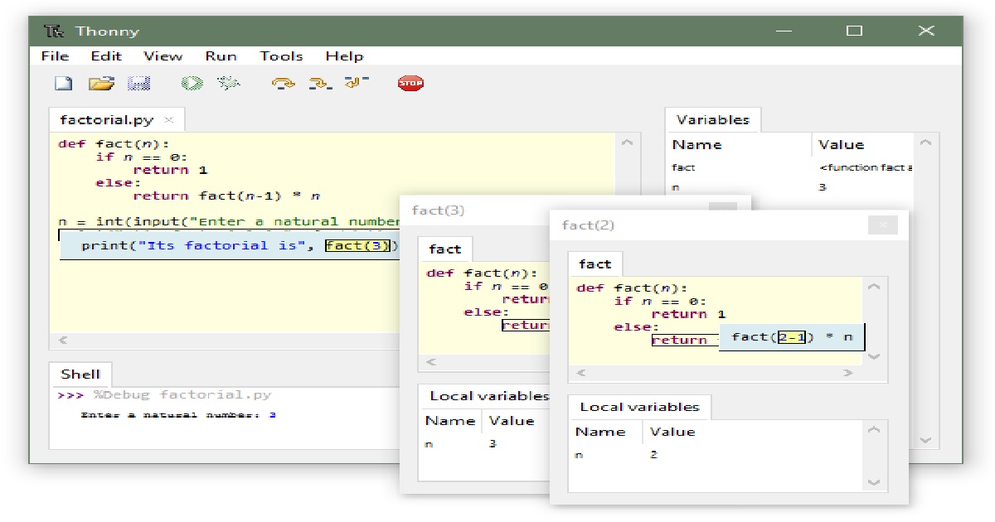Stop the running program with the stop icon
The height and width of the screenshot is (522, 995).
pos(410,82)
